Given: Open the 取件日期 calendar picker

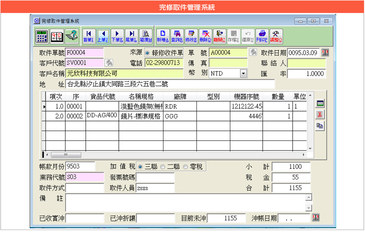Looking at the screenshot, I should (x=325, y=53).
